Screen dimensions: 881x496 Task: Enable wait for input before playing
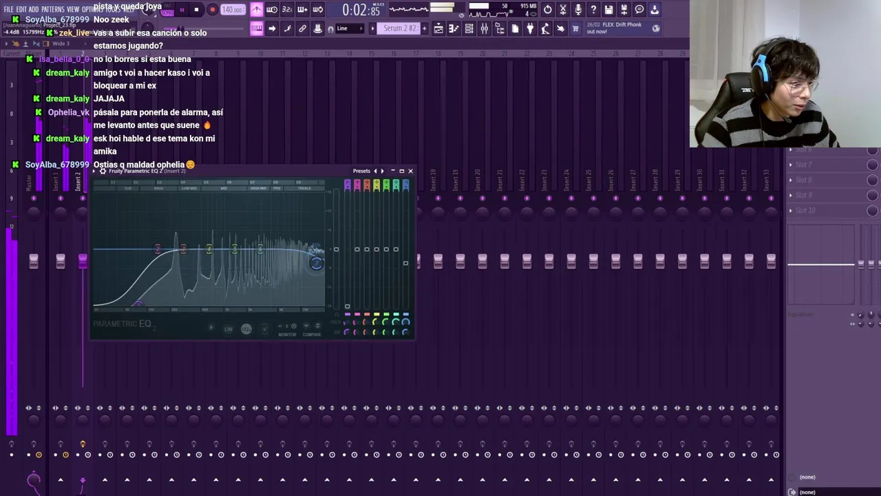[272, 10]
